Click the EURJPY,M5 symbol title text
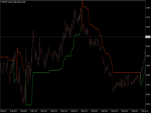Screen dimensions: 151x113 point(5,2)
